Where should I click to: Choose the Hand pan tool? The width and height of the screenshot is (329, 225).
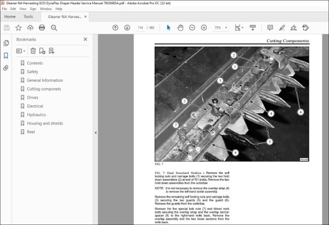click(x=180, y=28)
